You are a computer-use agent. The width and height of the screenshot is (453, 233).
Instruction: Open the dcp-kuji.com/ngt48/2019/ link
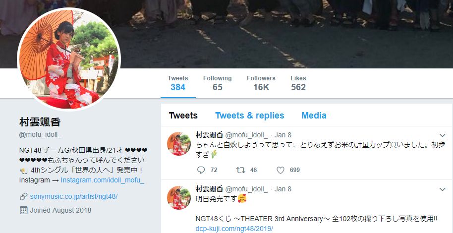pyautogui.click(x=234, y=229)
